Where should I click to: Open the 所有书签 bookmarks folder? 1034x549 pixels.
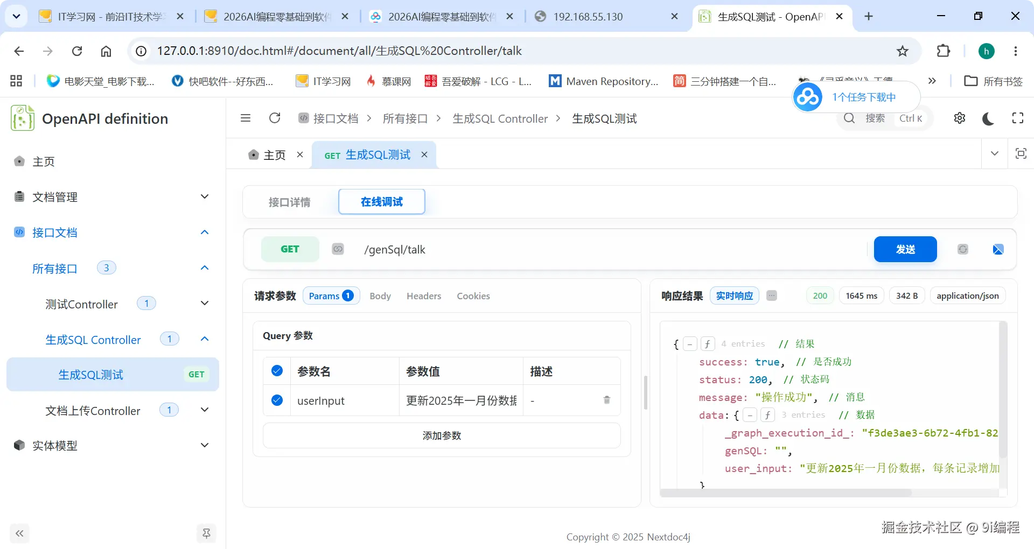click(994, 81)
